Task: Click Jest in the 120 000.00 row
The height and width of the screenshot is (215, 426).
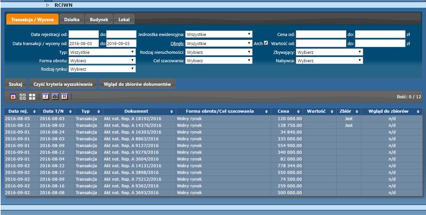Action: [349, 119]
